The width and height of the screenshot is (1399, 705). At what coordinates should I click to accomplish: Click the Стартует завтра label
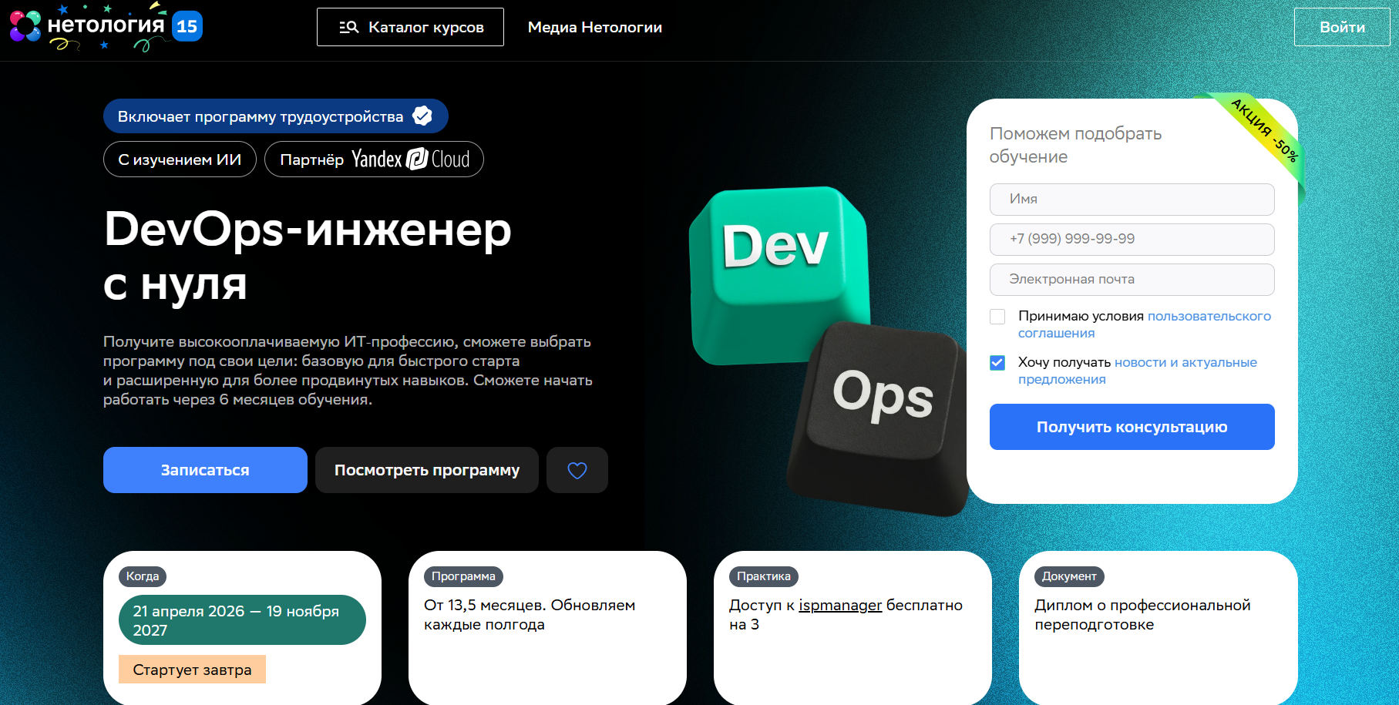point(192,670)
